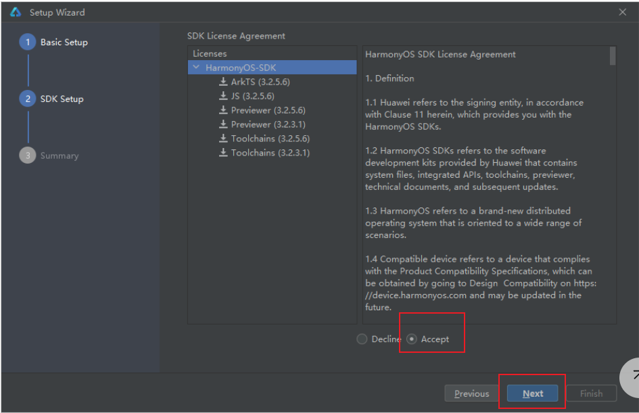Select JS (3.2.5.6) entry

253,96
